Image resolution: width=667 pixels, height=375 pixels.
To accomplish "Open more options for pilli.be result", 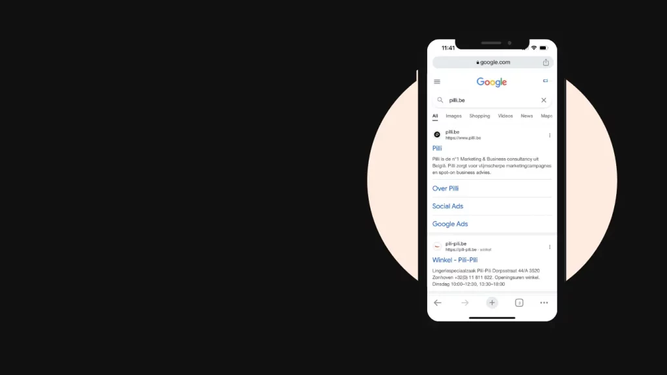I will (x=550, y=135).
